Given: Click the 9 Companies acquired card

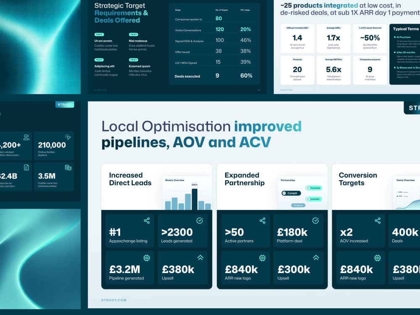Looking at the screenshot, I should [370, 70].
